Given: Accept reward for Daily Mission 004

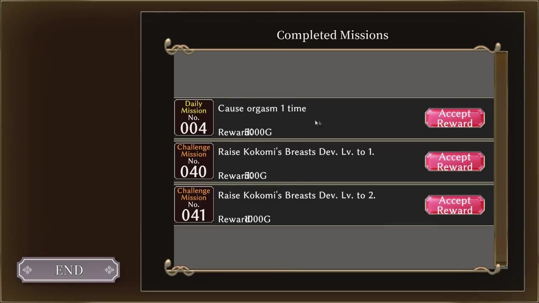Looking at the screenshot, I should coord(455,118).
